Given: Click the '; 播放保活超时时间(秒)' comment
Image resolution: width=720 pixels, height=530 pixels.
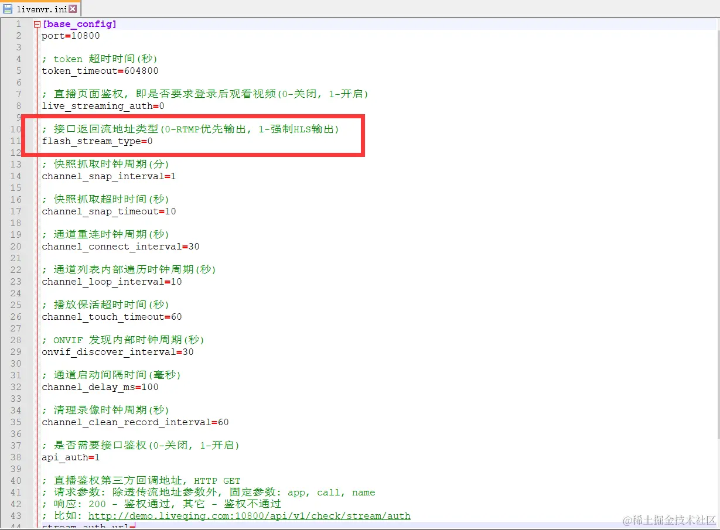Looking at the screenshot, I should pos(105,305).
